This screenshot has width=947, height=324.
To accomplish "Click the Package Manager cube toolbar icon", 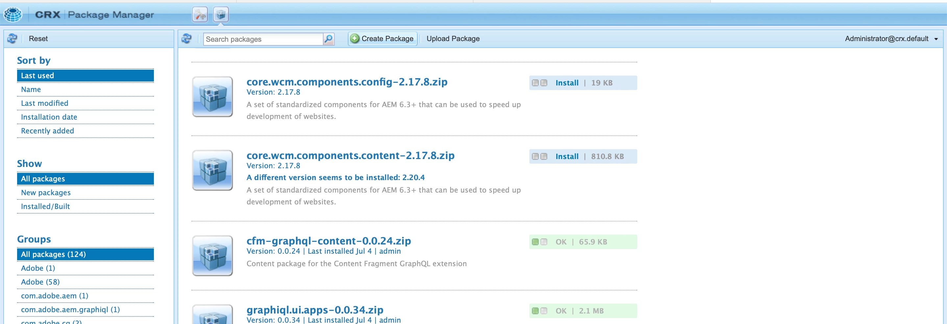I will (x=221, y=15).
